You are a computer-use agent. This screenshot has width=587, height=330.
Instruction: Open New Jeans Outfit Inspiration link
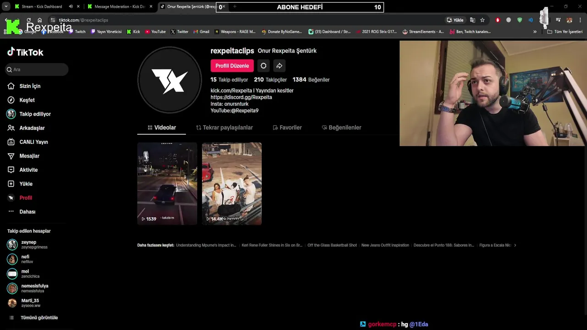385,245
